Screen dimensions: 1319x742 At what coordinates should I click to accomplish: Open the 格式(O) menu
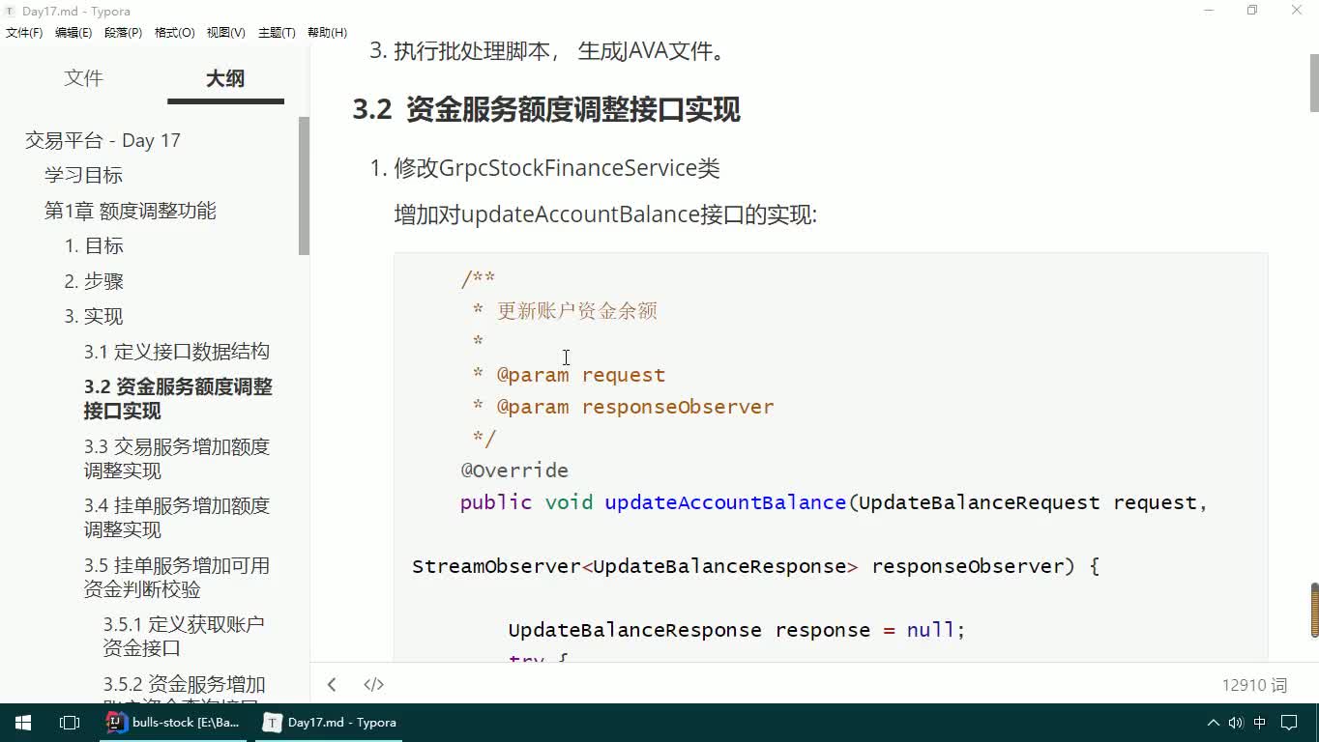coord(175,32)
